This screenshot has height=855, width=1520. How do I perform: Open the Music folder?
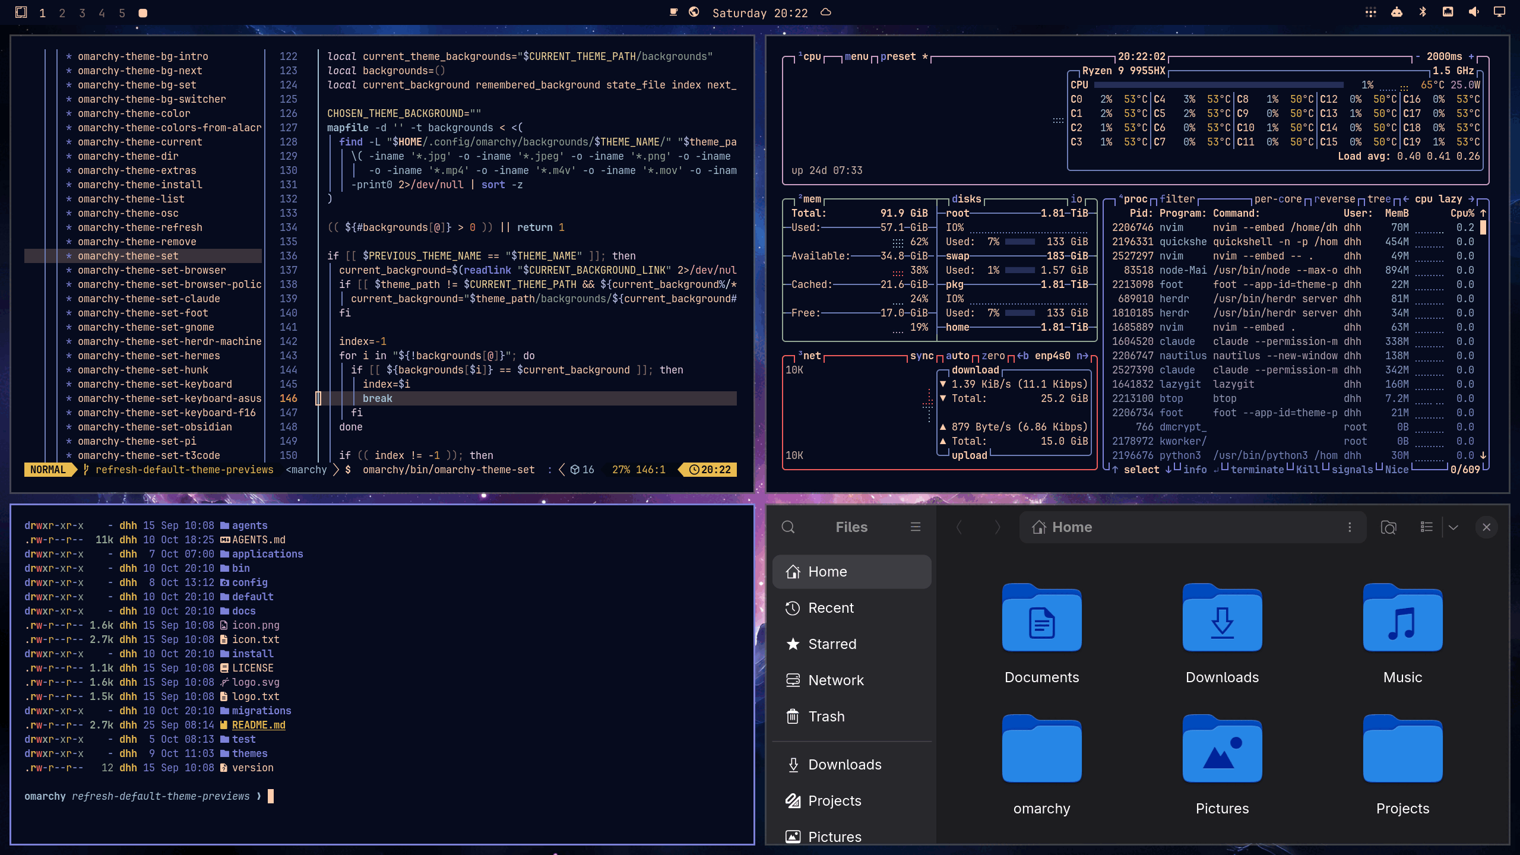click(x=1402, y=633)
